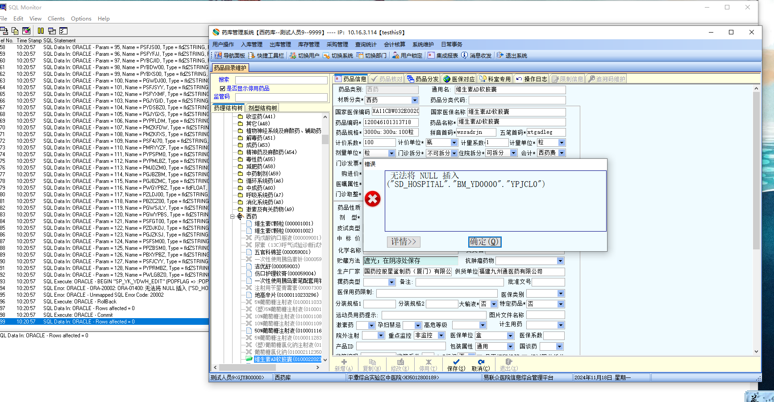Click 确定(O) in the error dialog
This screenshot has height=402, width=774.
tap(485, 242)
